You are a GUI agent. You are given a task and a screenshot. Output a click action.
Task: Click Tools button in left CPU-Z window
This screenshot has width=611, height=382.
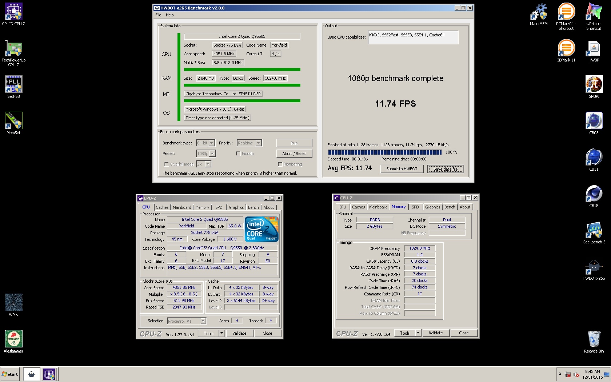tap(208, 333)
